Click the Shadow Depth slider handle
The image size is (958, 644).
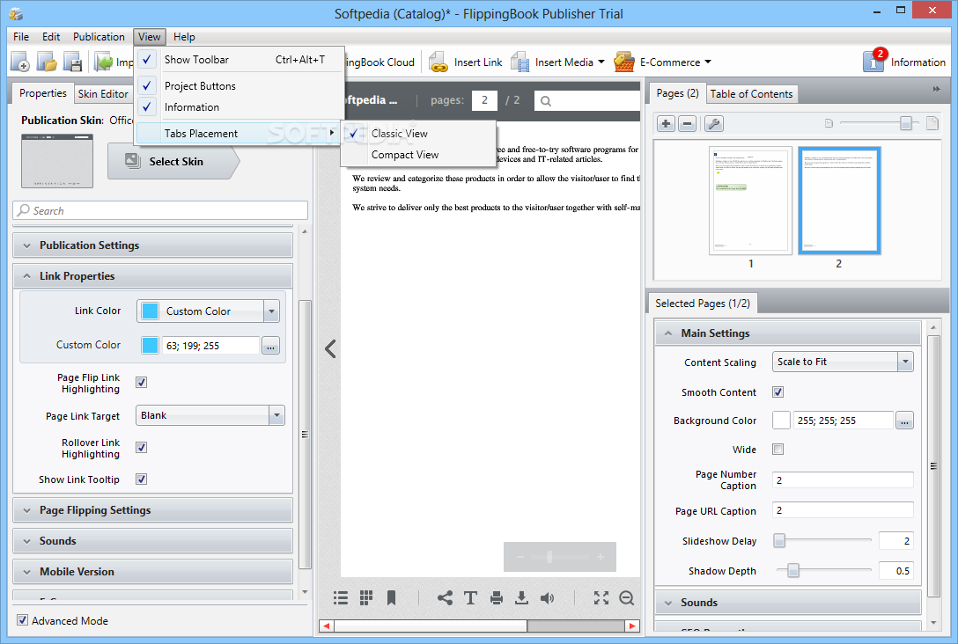793,570
